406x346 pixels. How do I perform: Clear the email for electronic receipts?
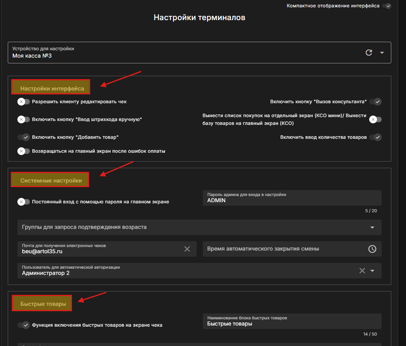coord(187,249)
